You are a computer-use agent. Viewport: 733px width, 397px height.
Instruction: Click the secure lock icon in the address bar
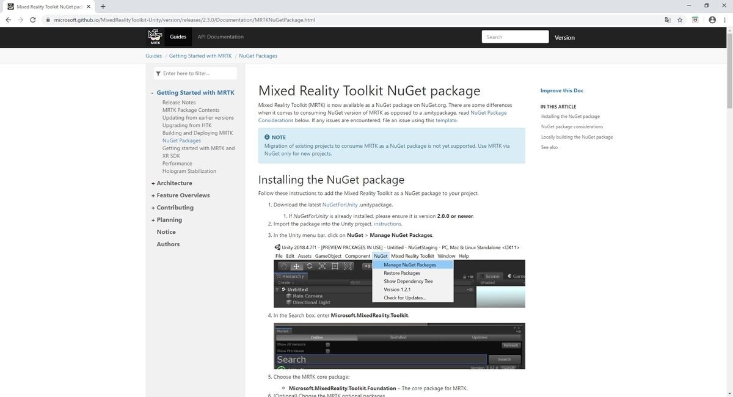48,20
